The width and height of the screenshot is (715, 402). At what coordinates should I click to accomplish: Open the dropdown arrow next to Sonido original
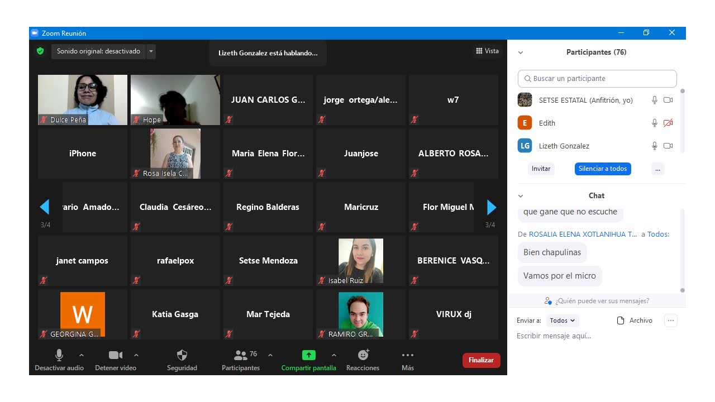click(x=151, y=51)
